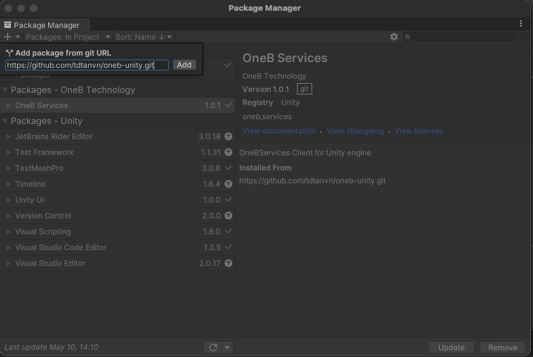Select JetBrains Rider Editor package
Screen dimensions: 533x357
(x=117, y=136)
